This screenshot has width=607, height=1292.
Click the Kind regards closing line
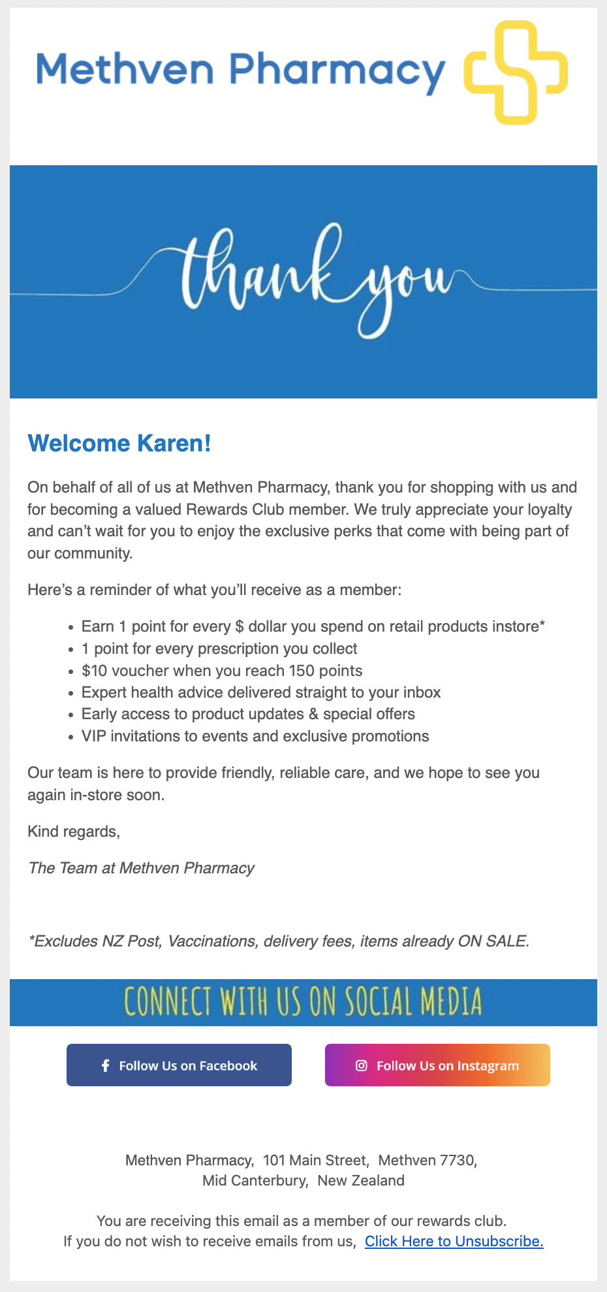point(74,832)
